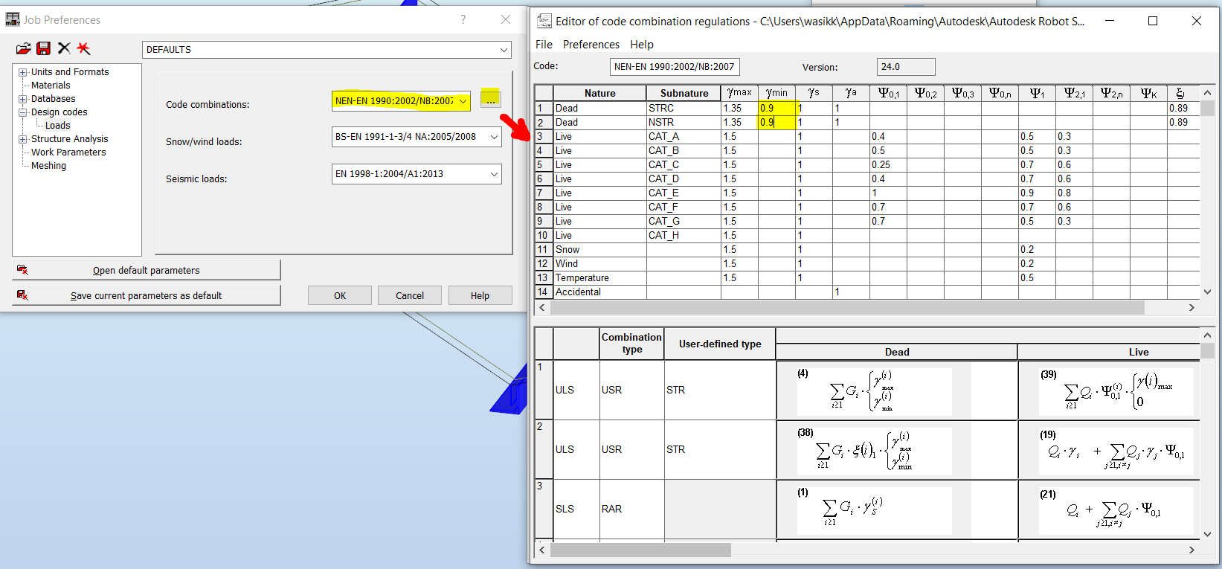Save preferences using the floppy disk icon

point(44,48)
